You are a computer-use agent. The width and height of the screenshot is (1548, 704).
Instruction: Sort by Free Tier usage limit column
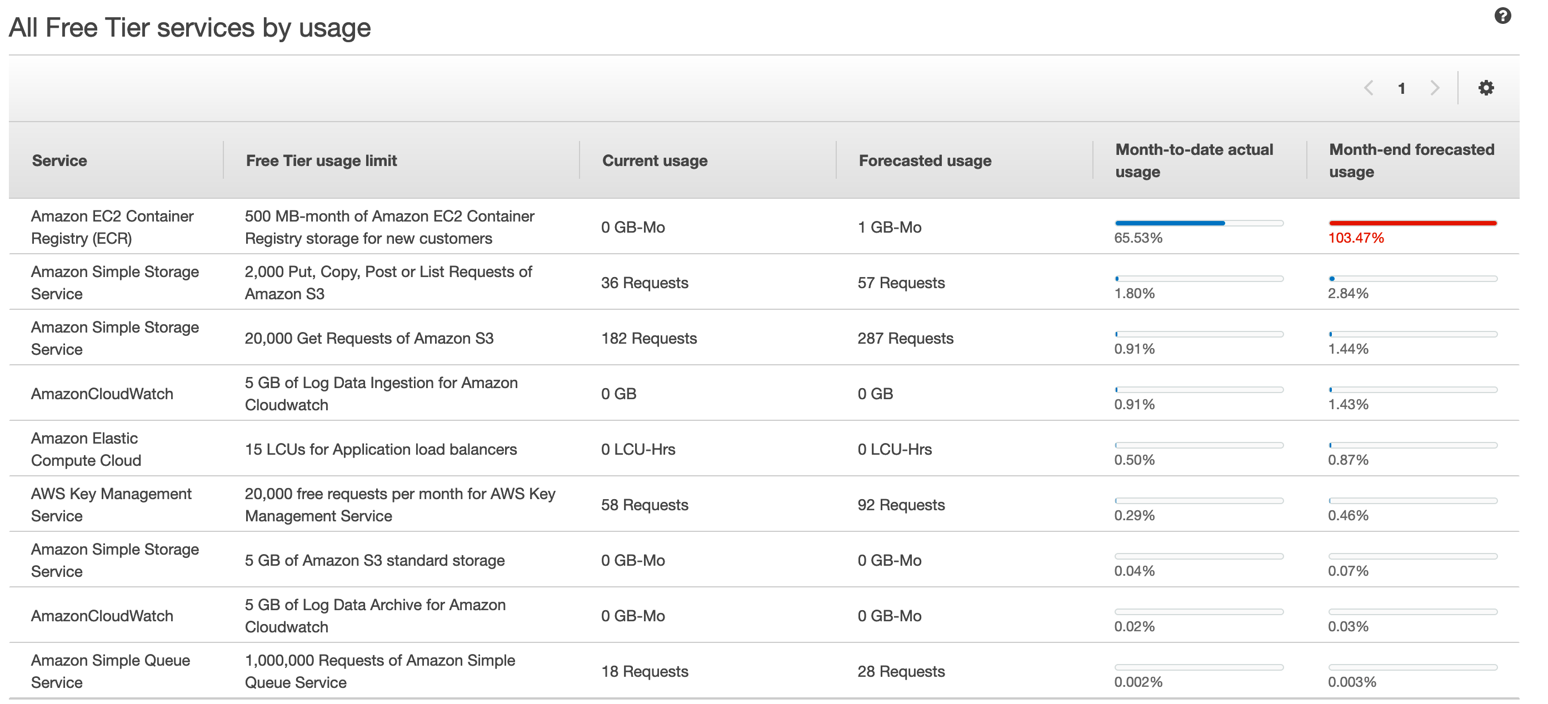click(x=321, y=160)
